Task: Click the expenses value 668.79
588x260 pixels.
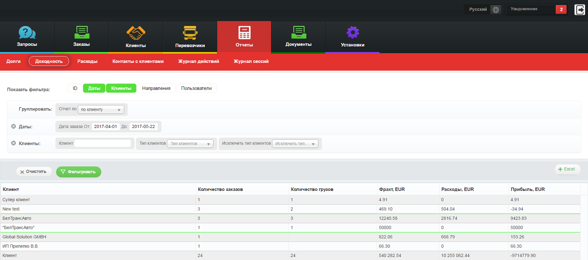Action: 448,237
